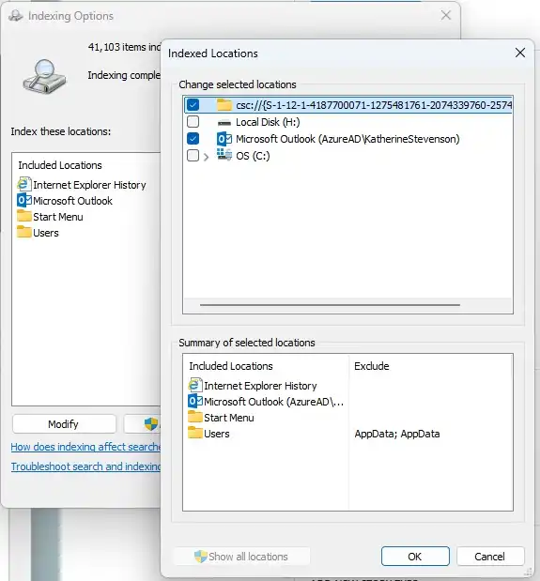Click the Start Menu folder icon in summary

click(195, 417)
